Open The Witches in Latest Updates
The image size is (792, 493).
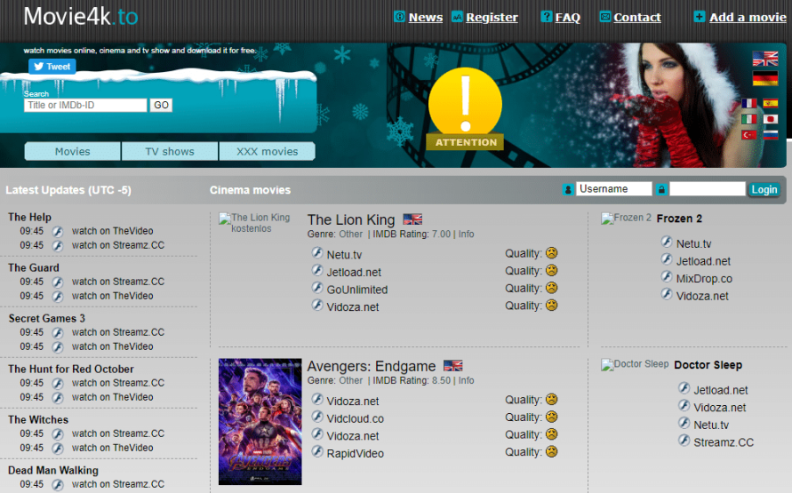coord(38,419)
